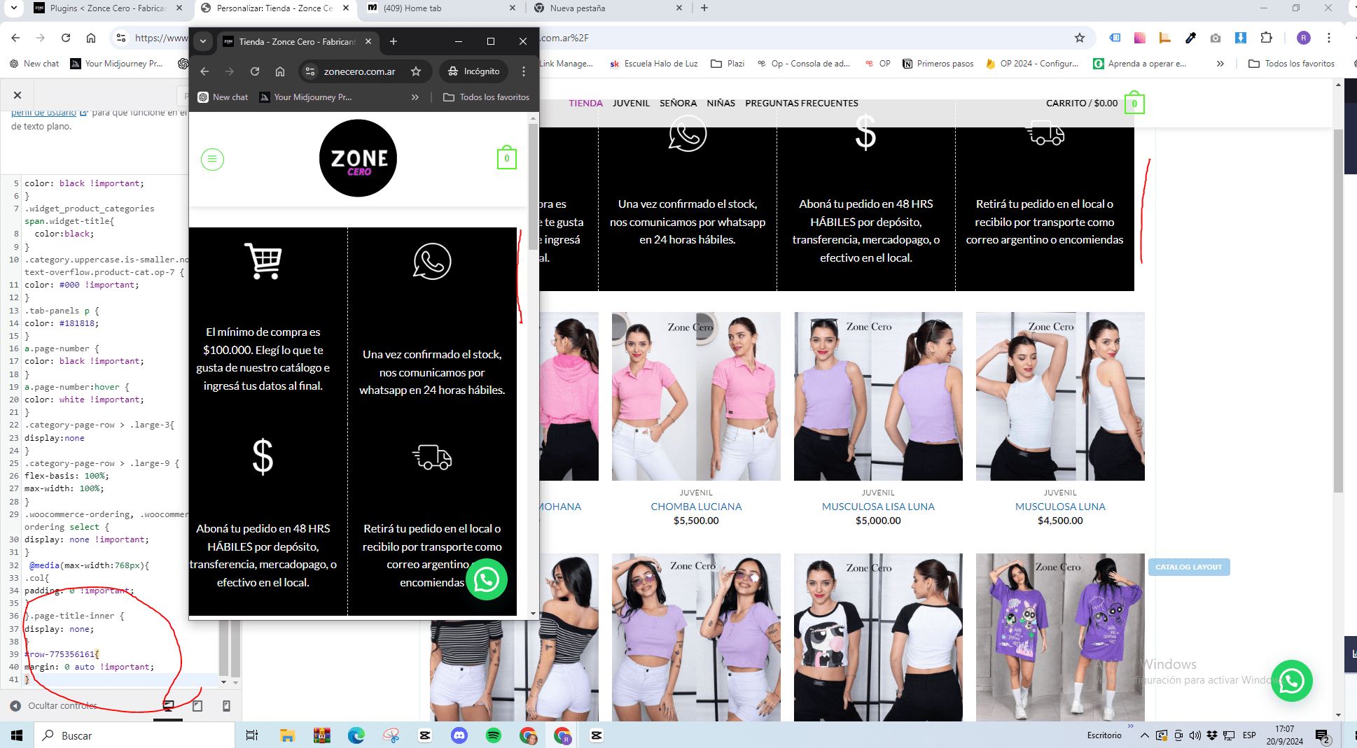Viewport: 1357px width, 748px height.
Task: Switch to the (409) Home tab
Action: tap(442, 8)
